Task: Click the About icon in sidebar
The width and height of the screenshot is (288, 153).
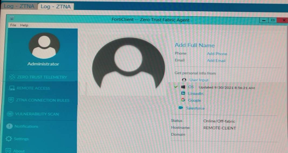Action: click(8, 151)
